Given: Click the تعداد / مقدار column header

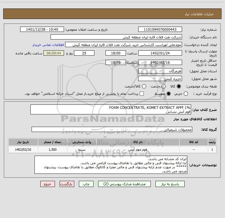Looking at the screenshot, I should 53,142.
